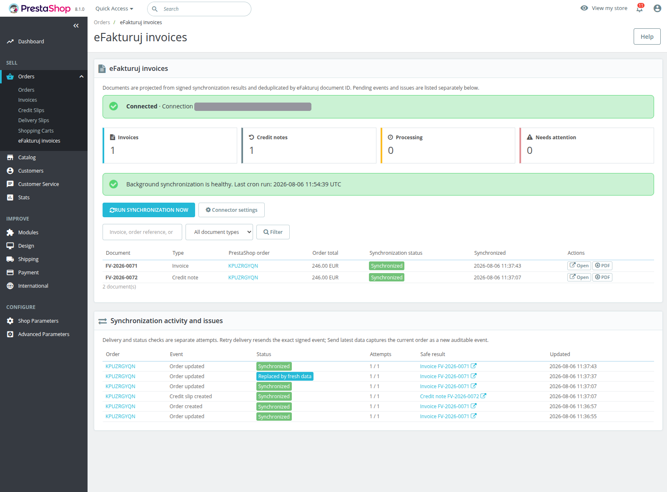
Task: Click Synchronized badge in FV-2026-0071 row
Action: click(386, 266)
